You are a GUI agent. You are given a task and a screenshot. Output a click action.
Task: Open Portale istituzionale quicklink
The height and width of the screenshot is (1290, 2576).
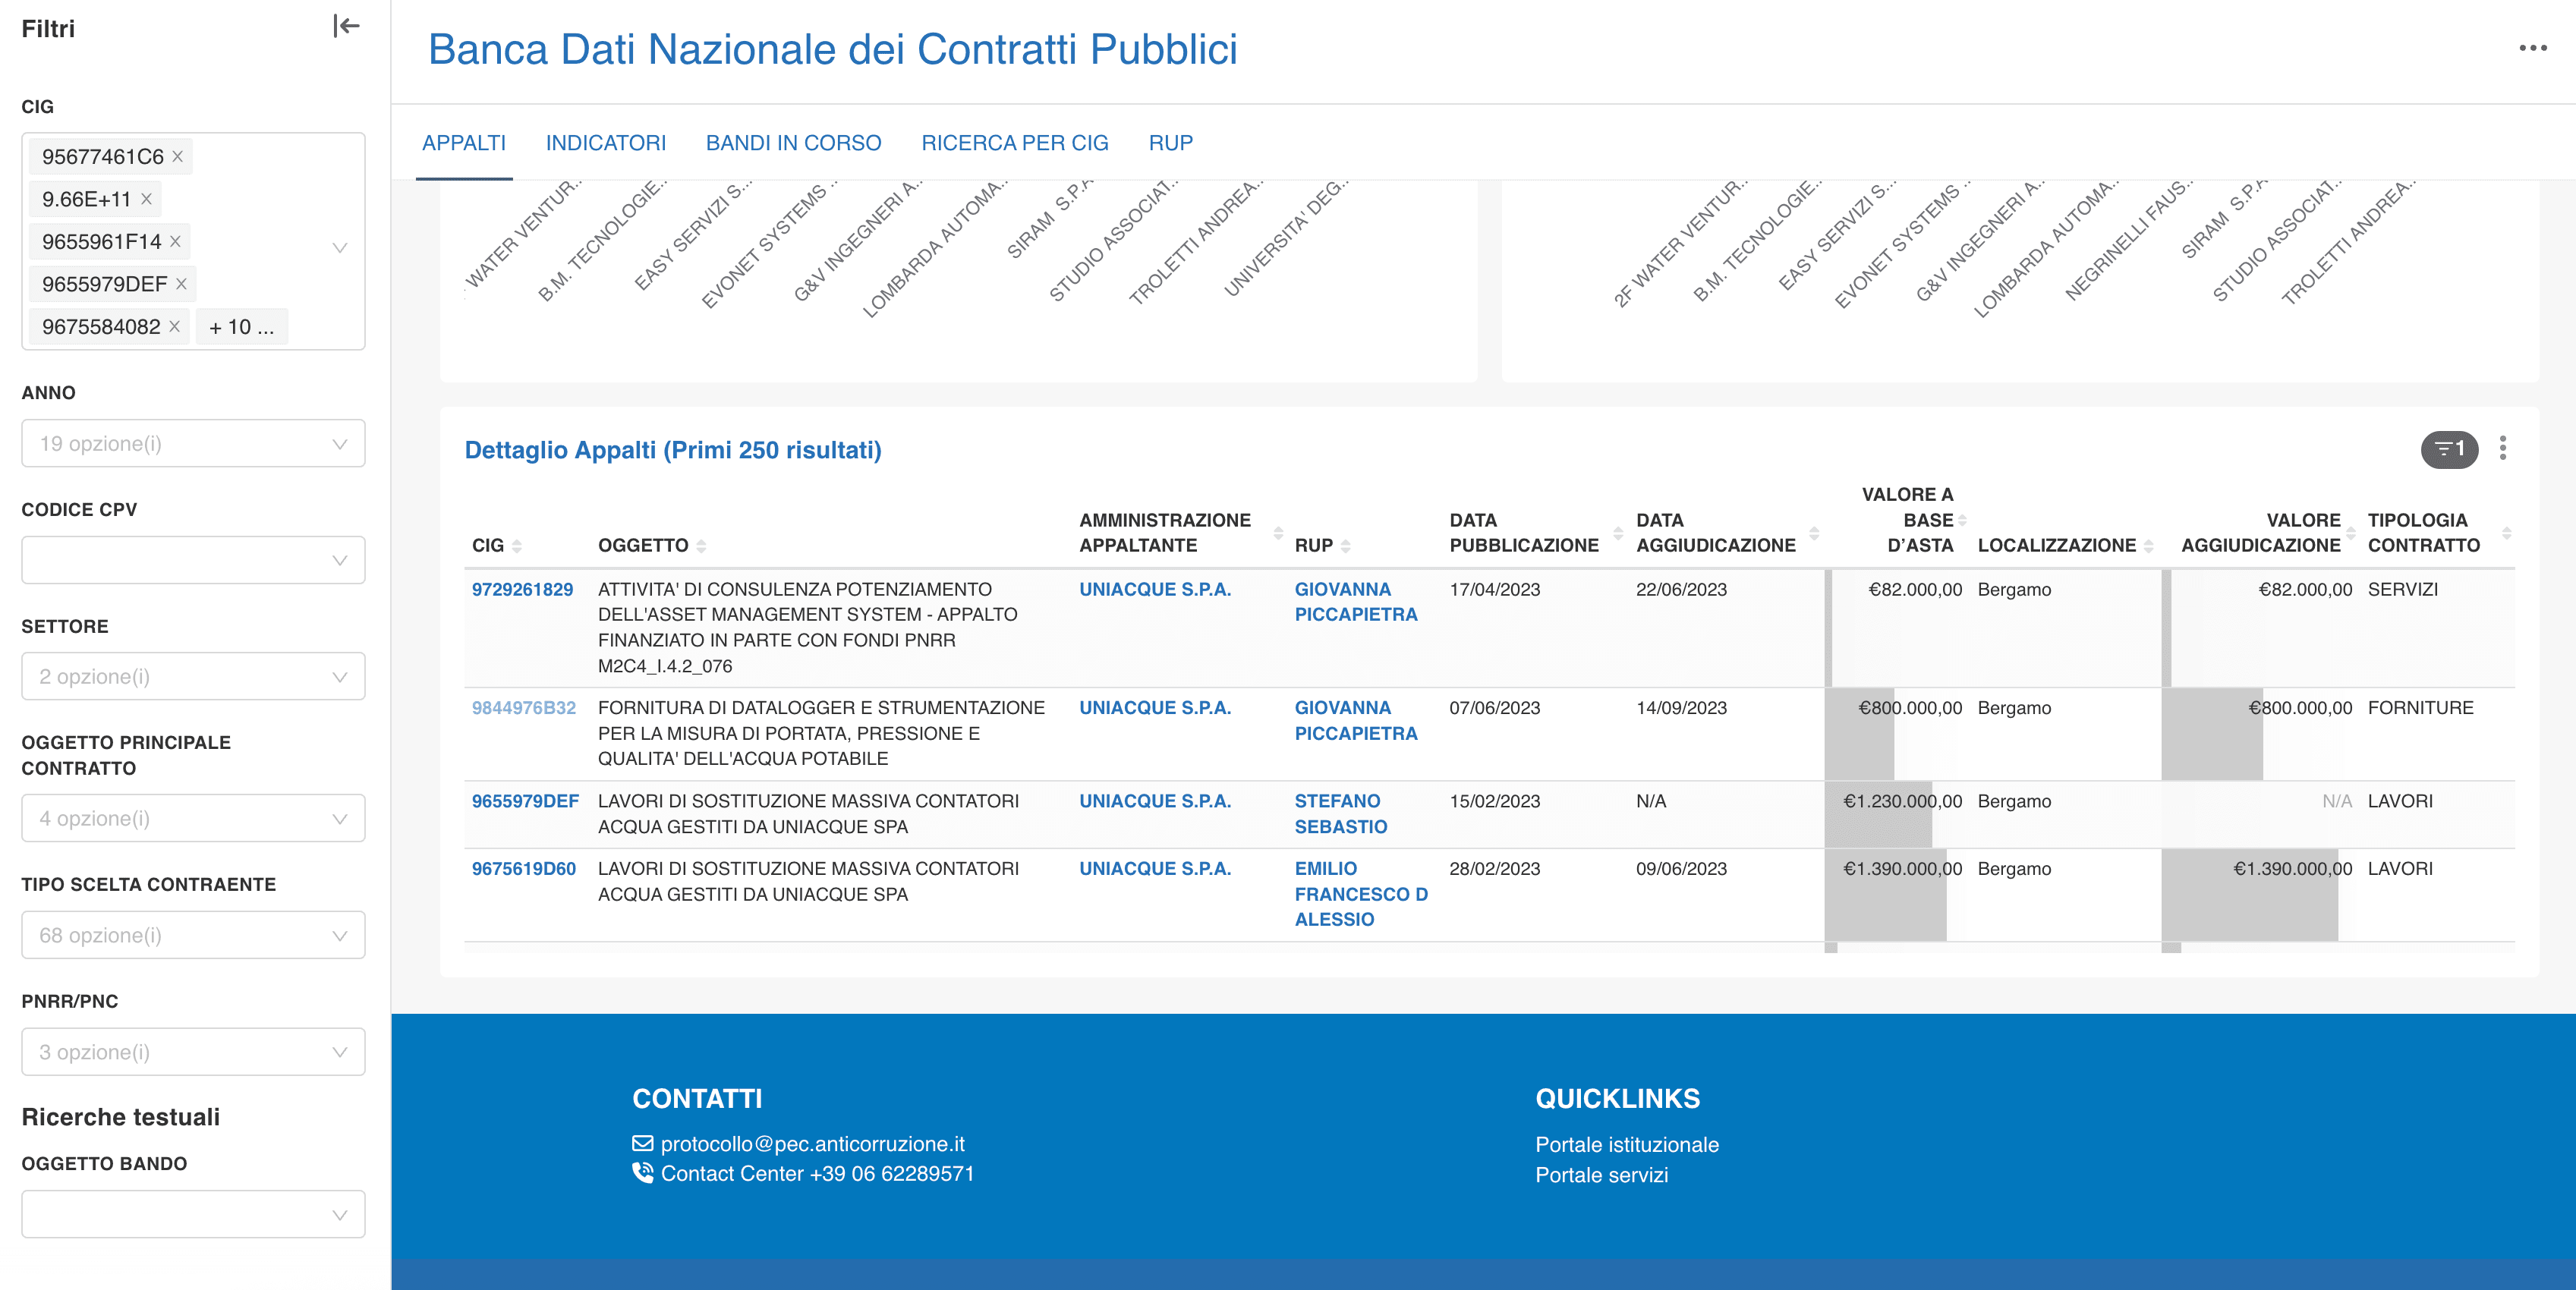point(1626,1144)
